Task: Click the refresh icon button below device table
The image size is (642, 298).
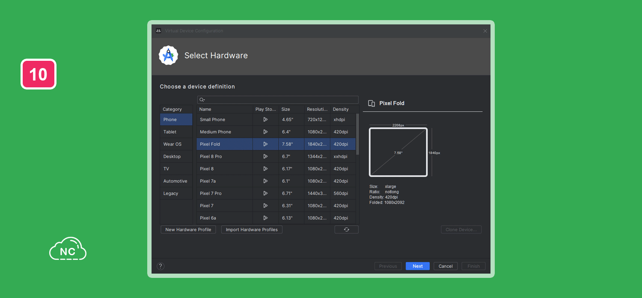Action: coord(347,229)
